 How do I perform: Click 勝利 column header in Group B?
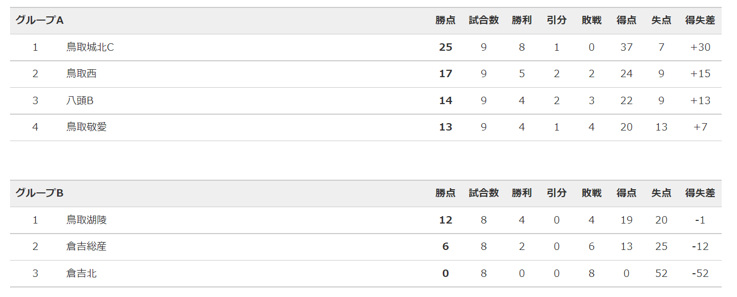522,193
